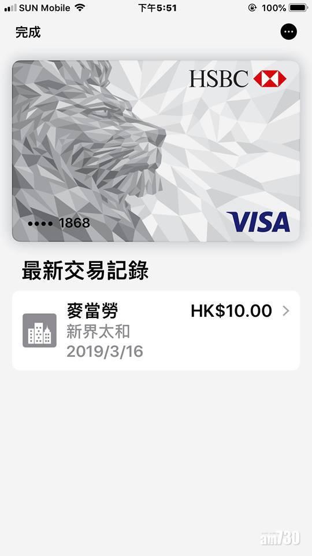Tap the SUN Mobile carrier label
Viewport: 312px width, 556px height.
pyautogui.click(x=44, y=8)
